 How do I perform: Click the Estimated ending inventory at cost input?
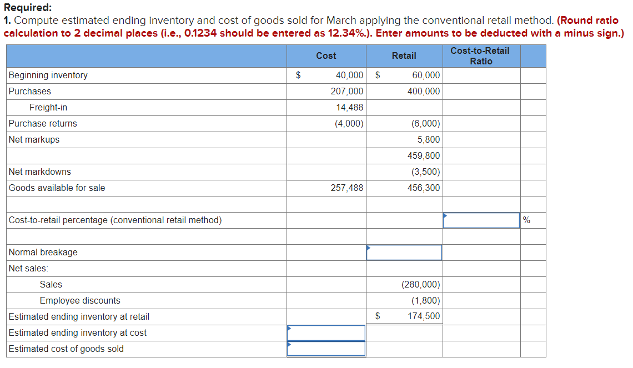click(x=326, y=333)
